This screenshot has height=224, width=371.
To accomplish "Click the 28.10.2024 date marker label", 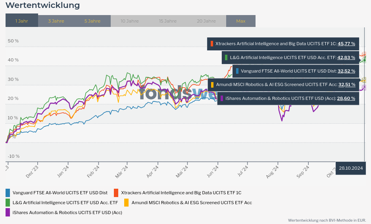I will (x=351, y=168).
